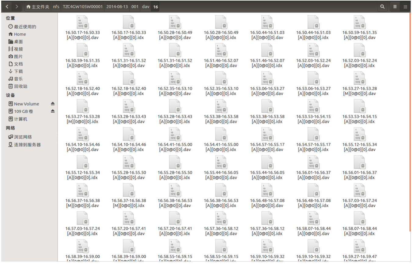Viewport: 412px width, 264px height.
Task: Click file name 16.53.53-16.54.15 [A][0@0][0].idx
Action: 359,119
